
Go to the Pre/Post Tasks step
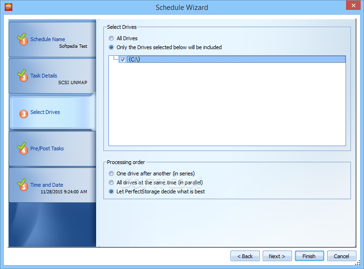(x=53, y=149)
